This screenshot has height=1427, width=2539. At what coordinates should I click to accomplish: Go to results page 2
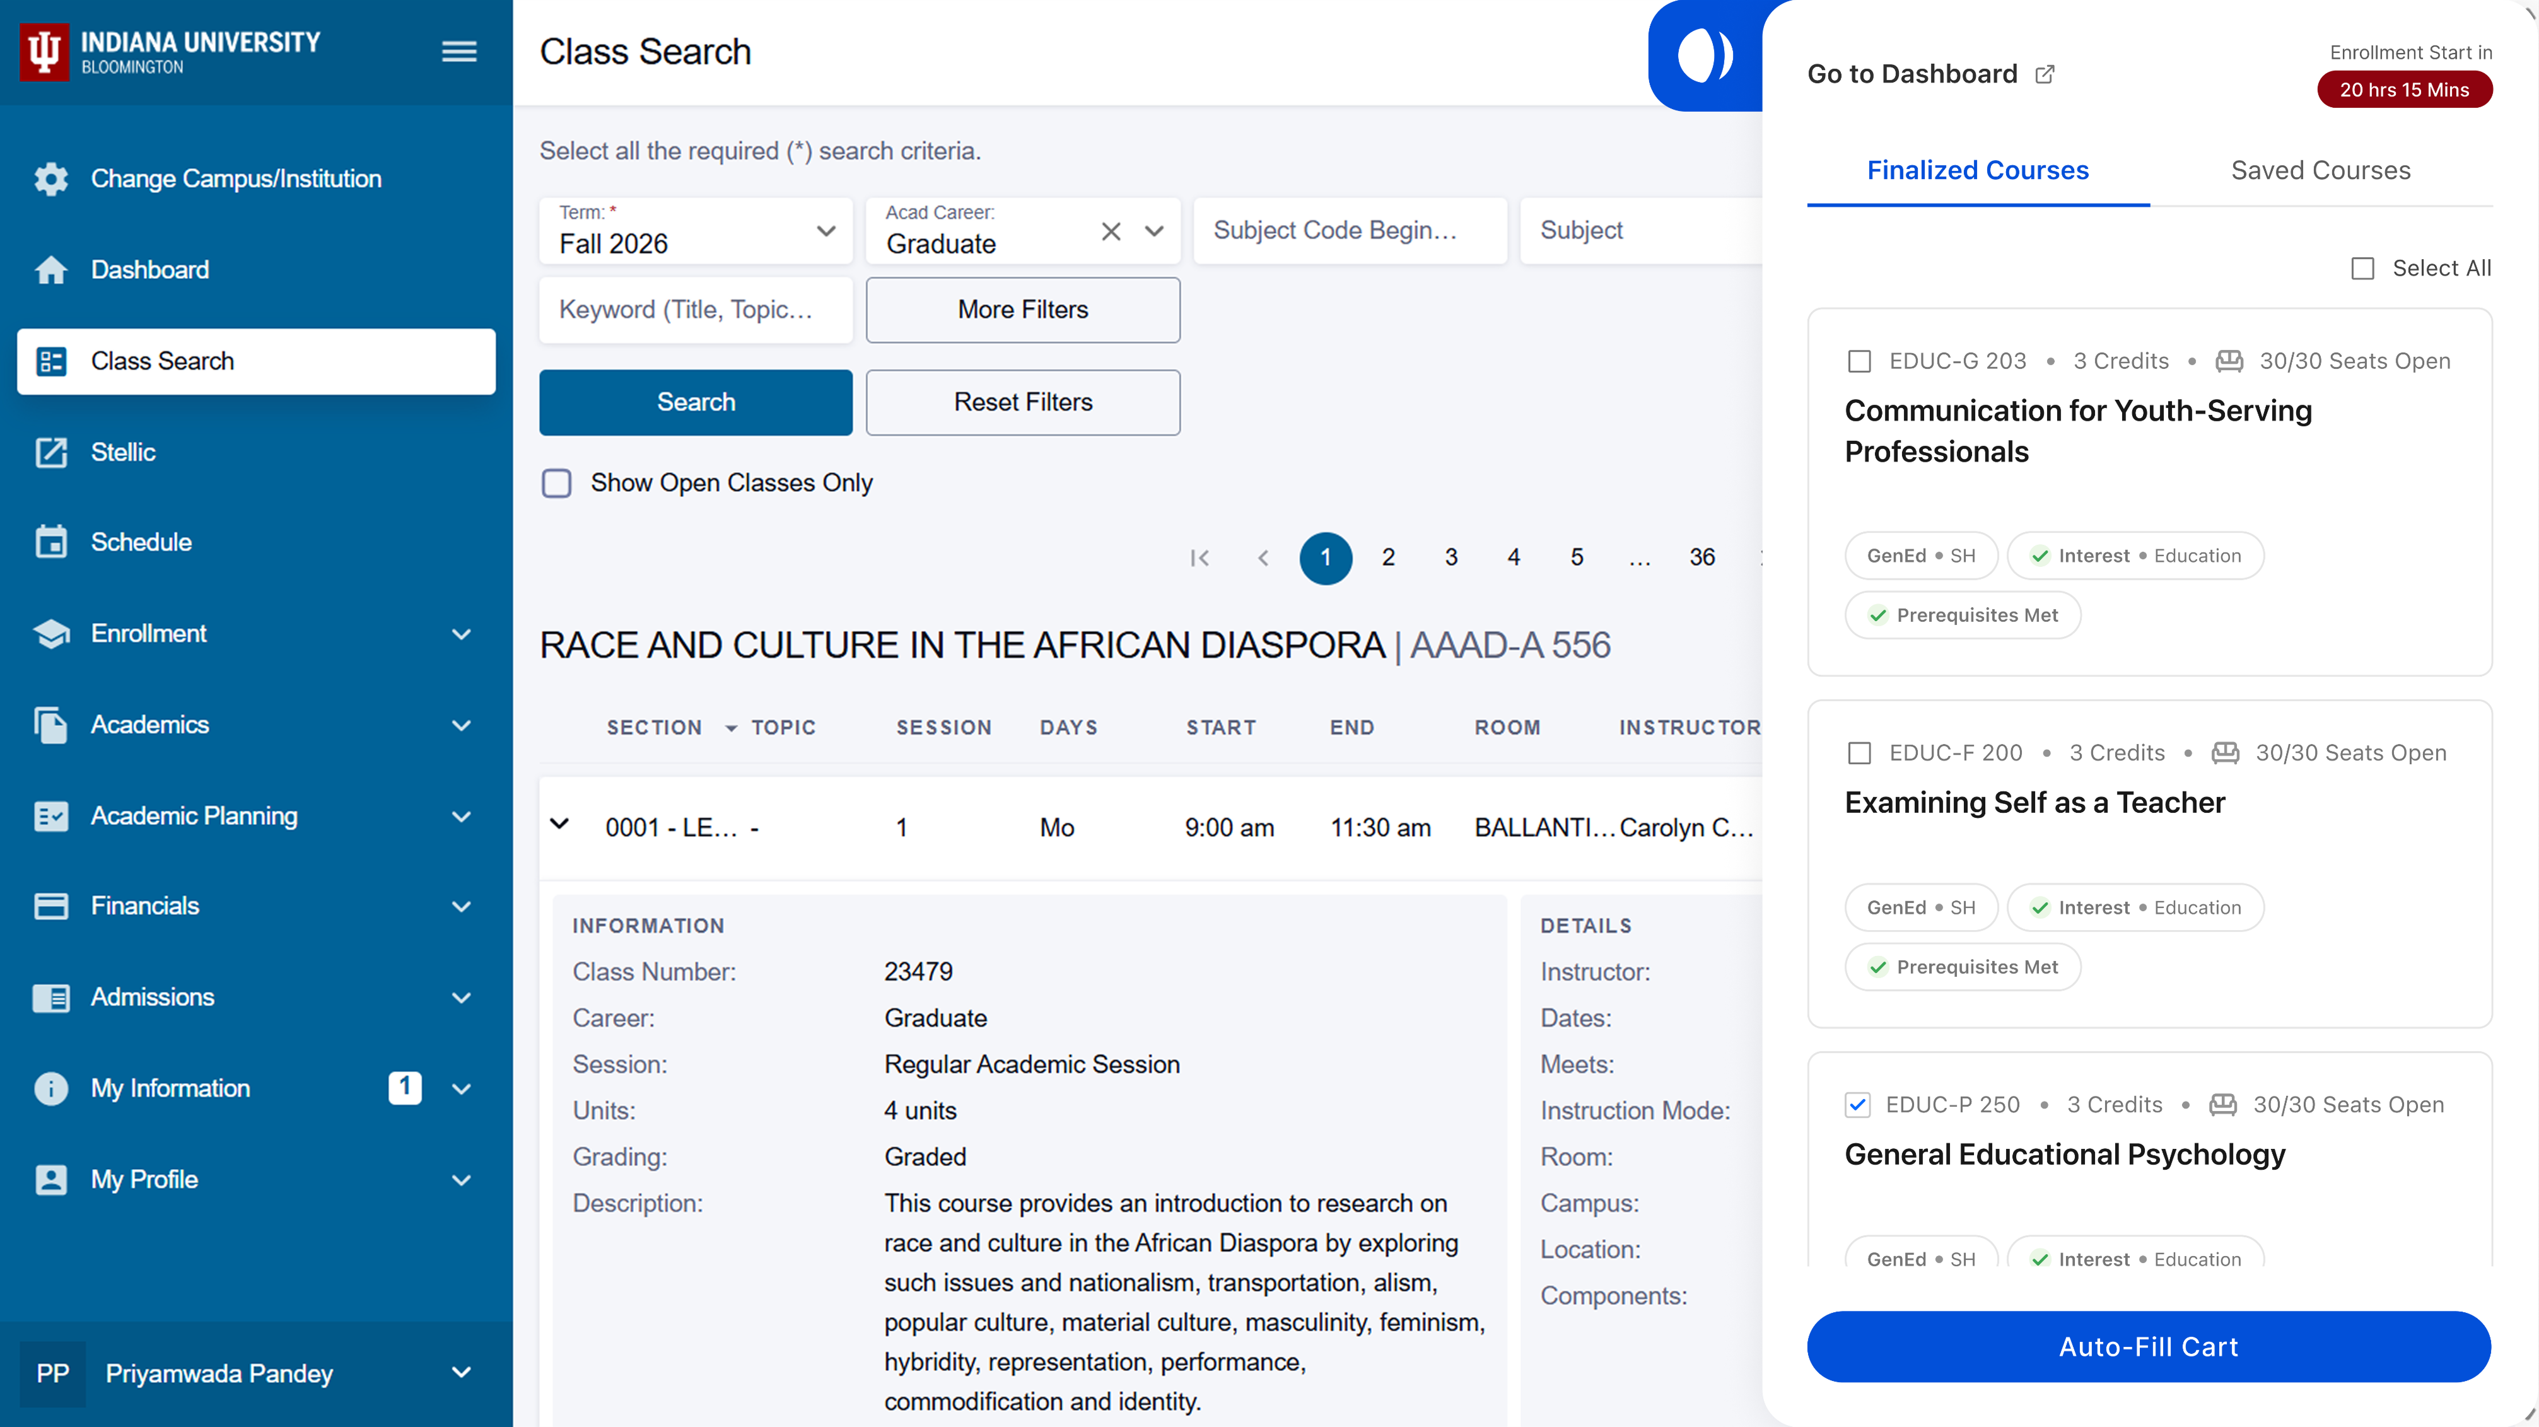(x=1388, y=558)
